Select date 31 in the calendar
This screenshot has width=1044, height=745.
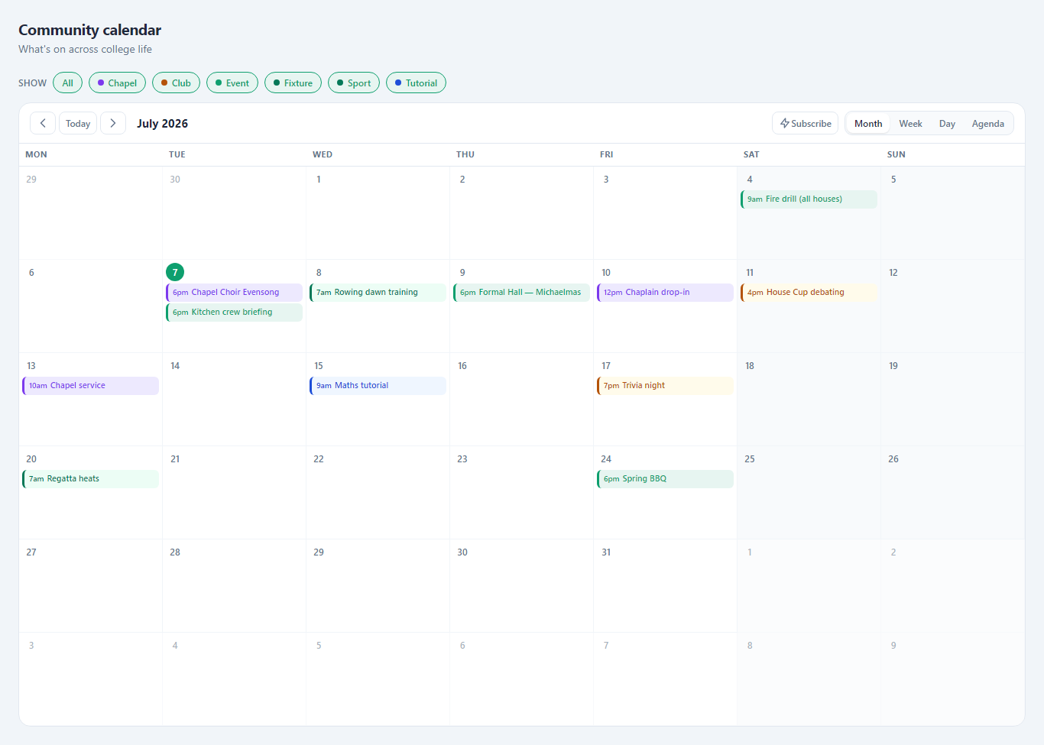(x=606, y=552)
